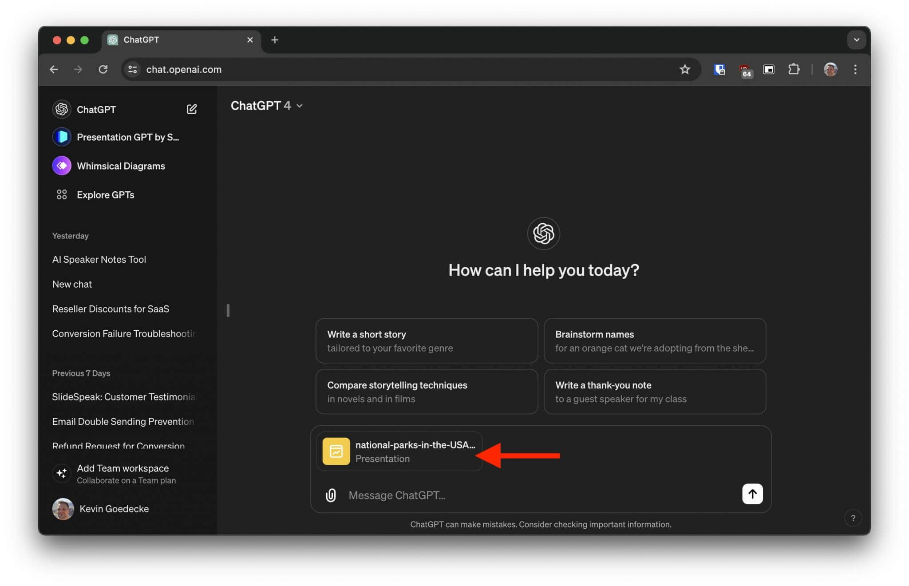This screenshot has height=586, width=909.
Task: Open the Add Team workspace sparkle icon
Action: coord(62,473)
